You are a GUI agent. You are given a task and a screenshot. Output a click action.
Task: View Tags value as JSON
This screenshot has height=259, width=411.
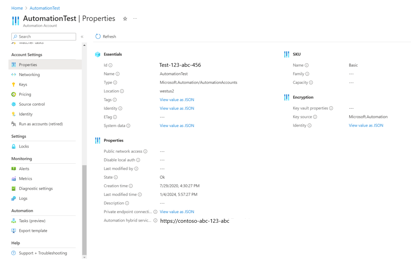click(177, 100)
